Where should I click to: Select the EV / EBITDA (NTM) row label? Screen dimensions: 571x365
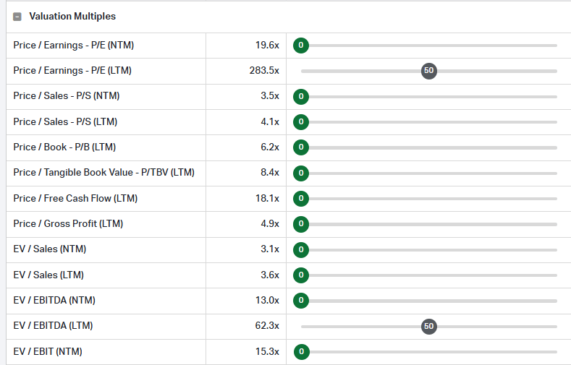click(54, 301)
